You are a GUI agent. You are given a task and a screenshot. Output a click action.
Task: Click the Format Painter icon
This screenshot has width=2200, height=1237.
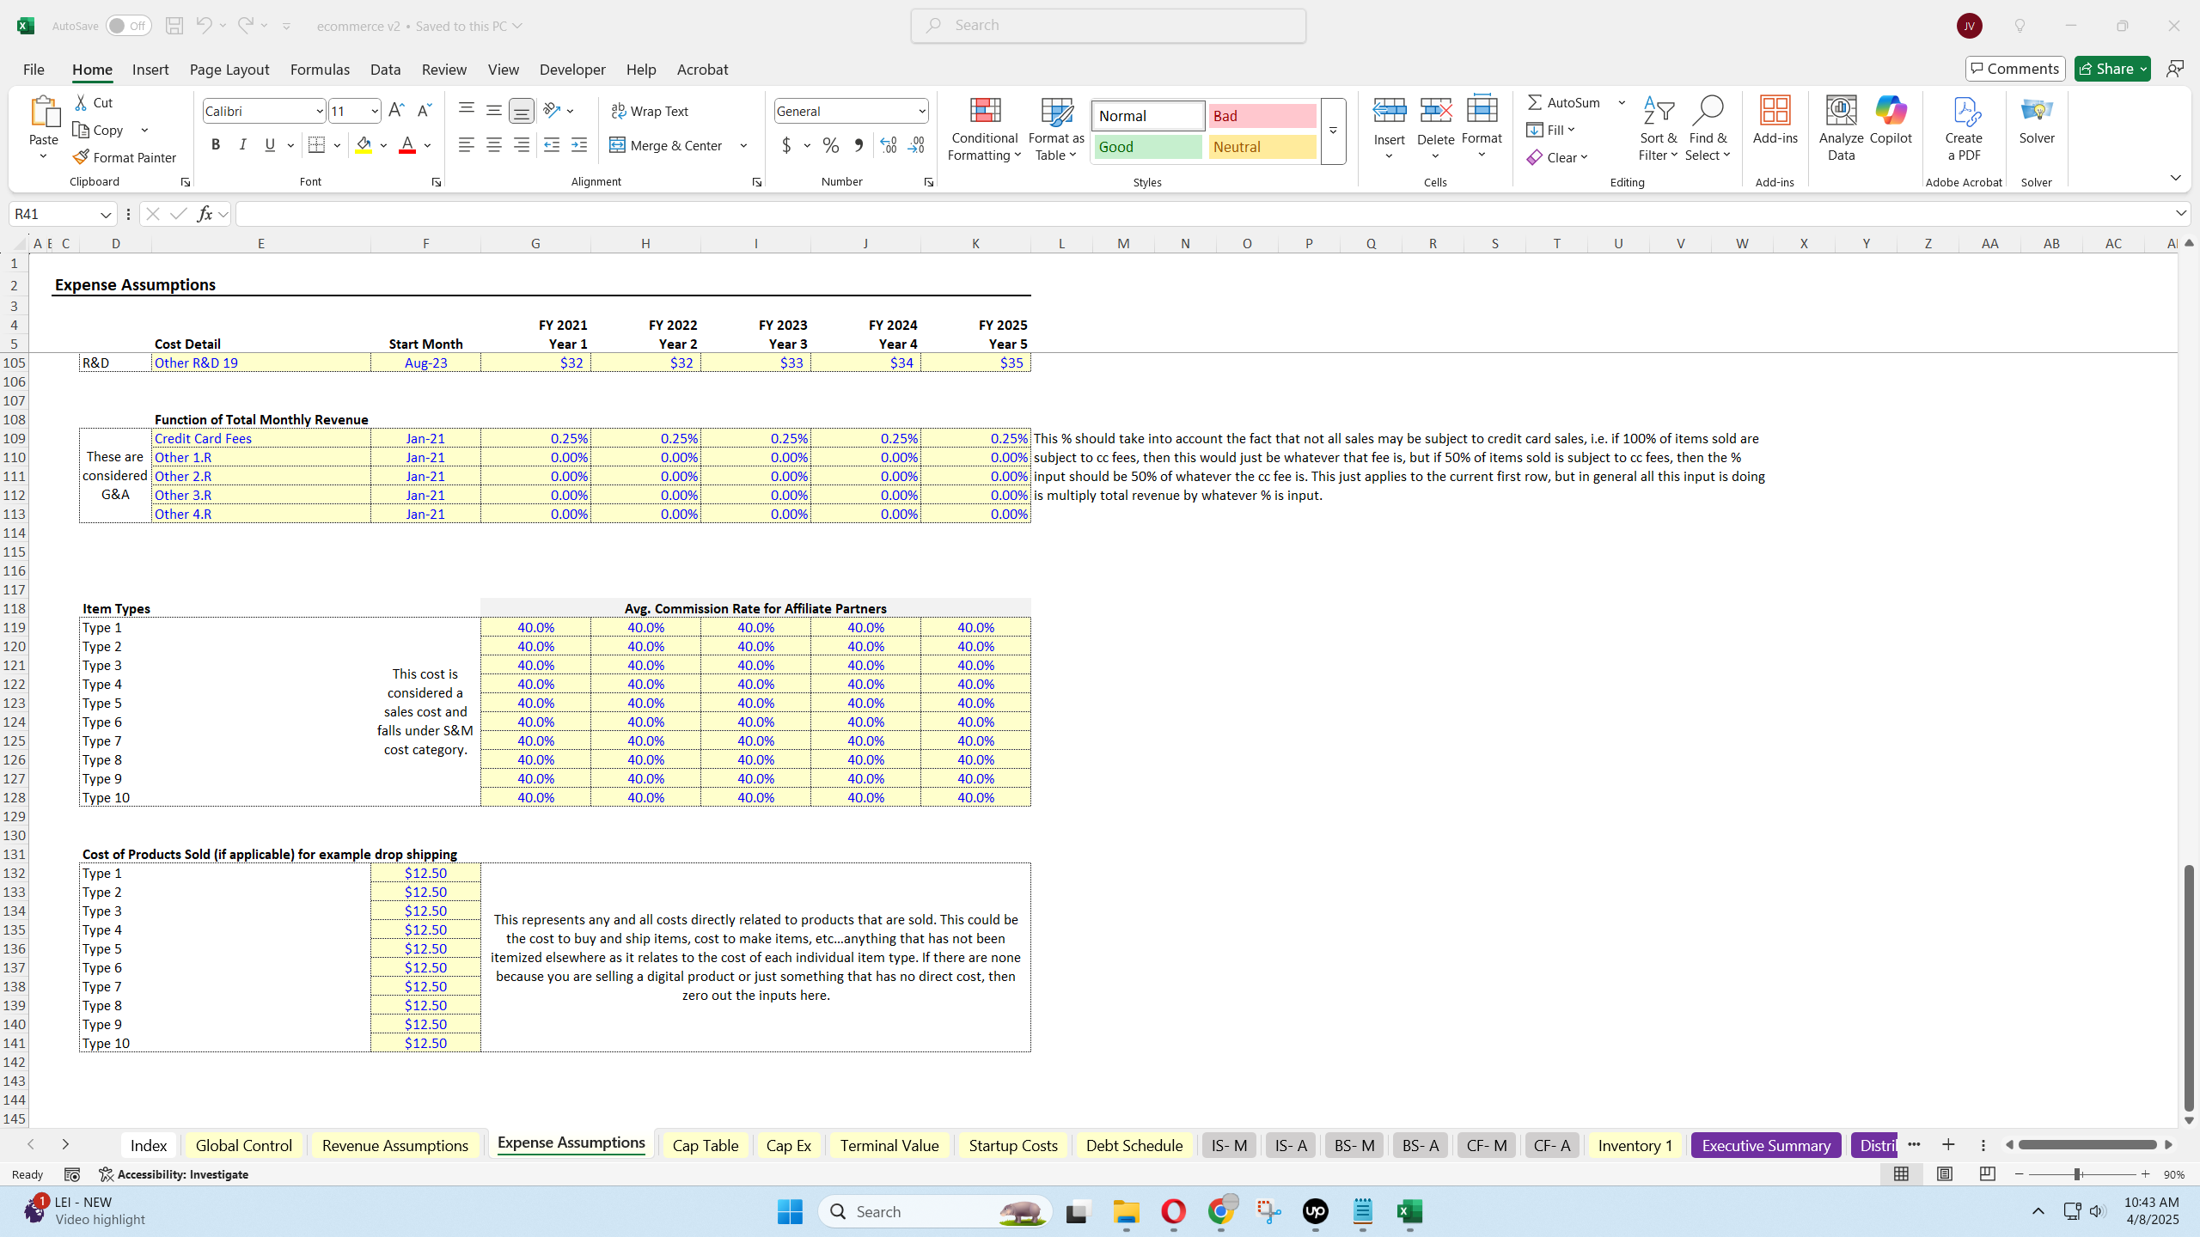pos(82,157)
